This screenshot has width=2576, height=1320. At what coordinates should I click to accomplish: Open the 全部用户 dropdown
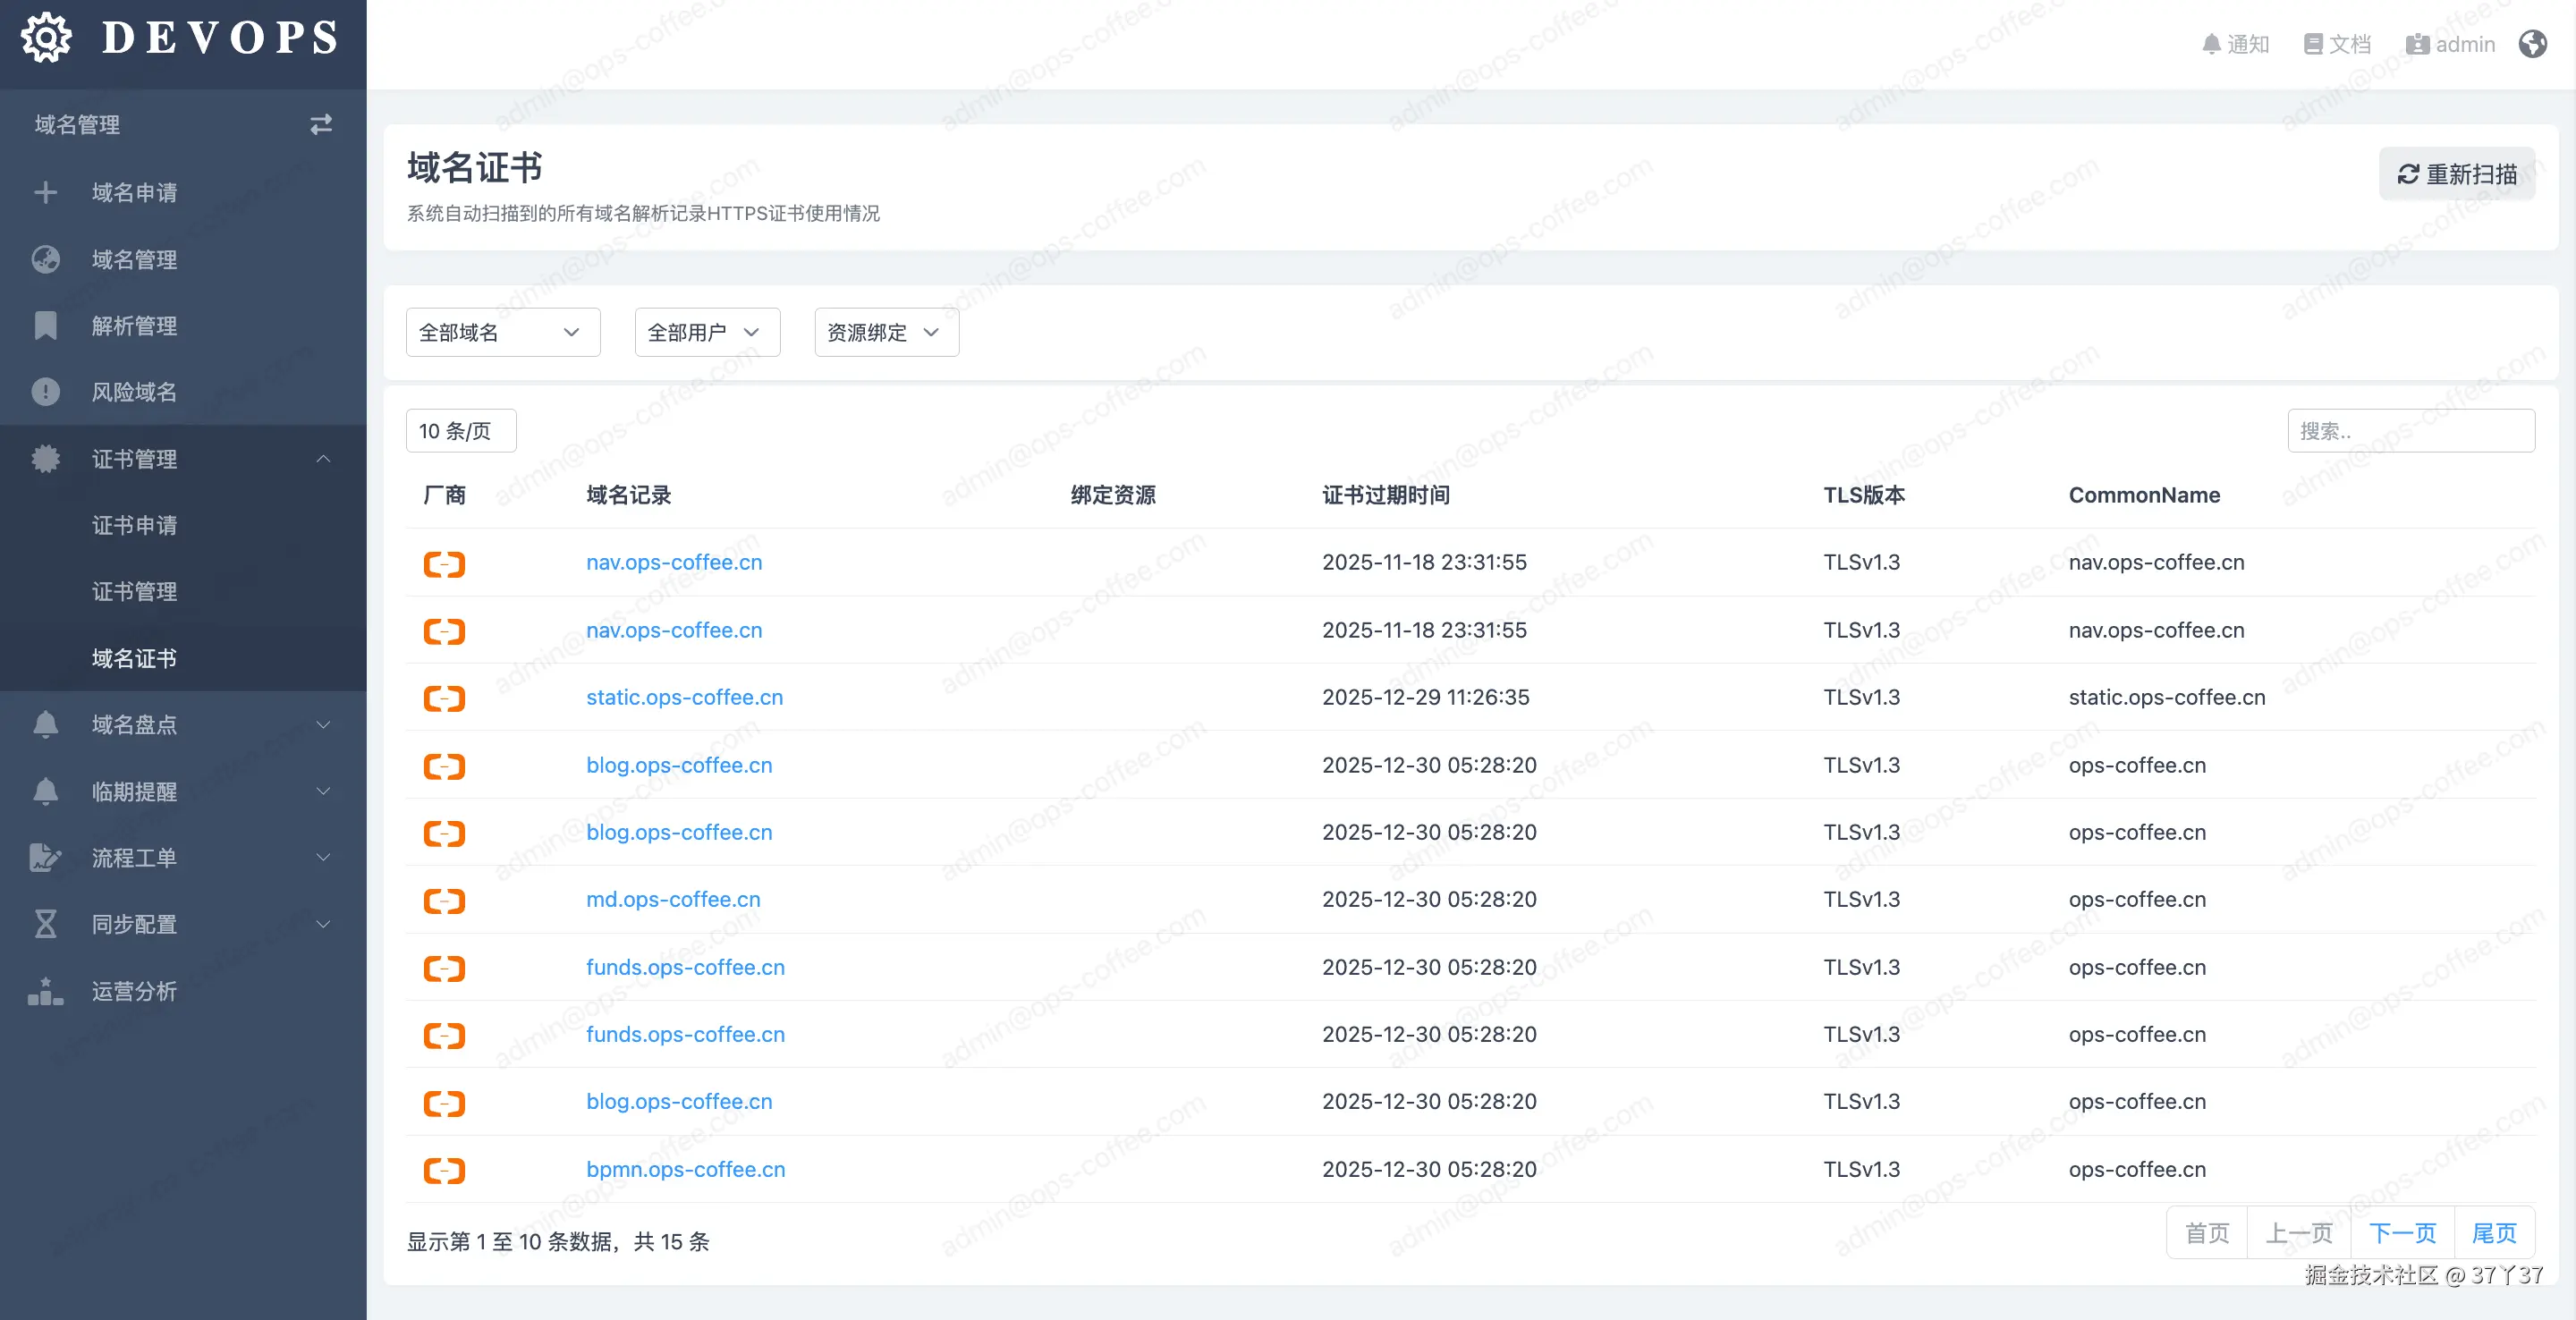[706, 332]
